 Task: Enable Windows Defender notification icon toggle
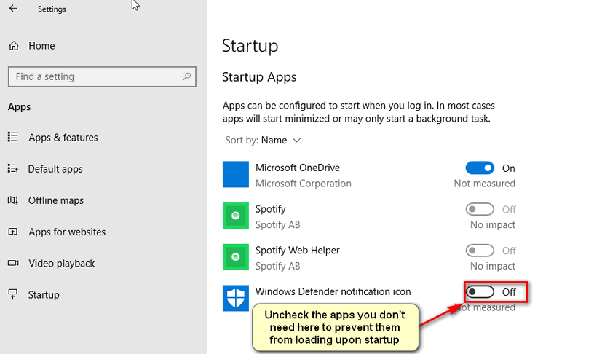[x=480, y=292]
